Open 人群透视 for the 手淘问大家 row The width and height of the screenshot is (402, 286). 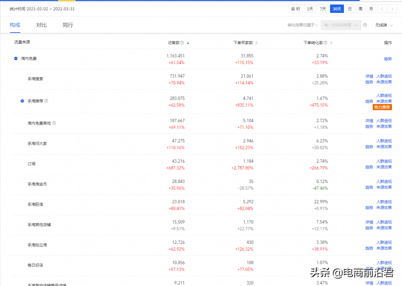pyautogui.click(x=384, y=141)
